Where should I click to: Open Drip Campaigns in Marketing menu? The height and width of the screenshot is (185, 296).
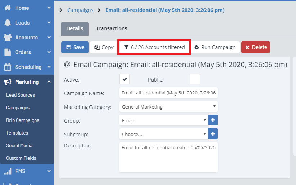pyautogui.click(x=23, y=120)
